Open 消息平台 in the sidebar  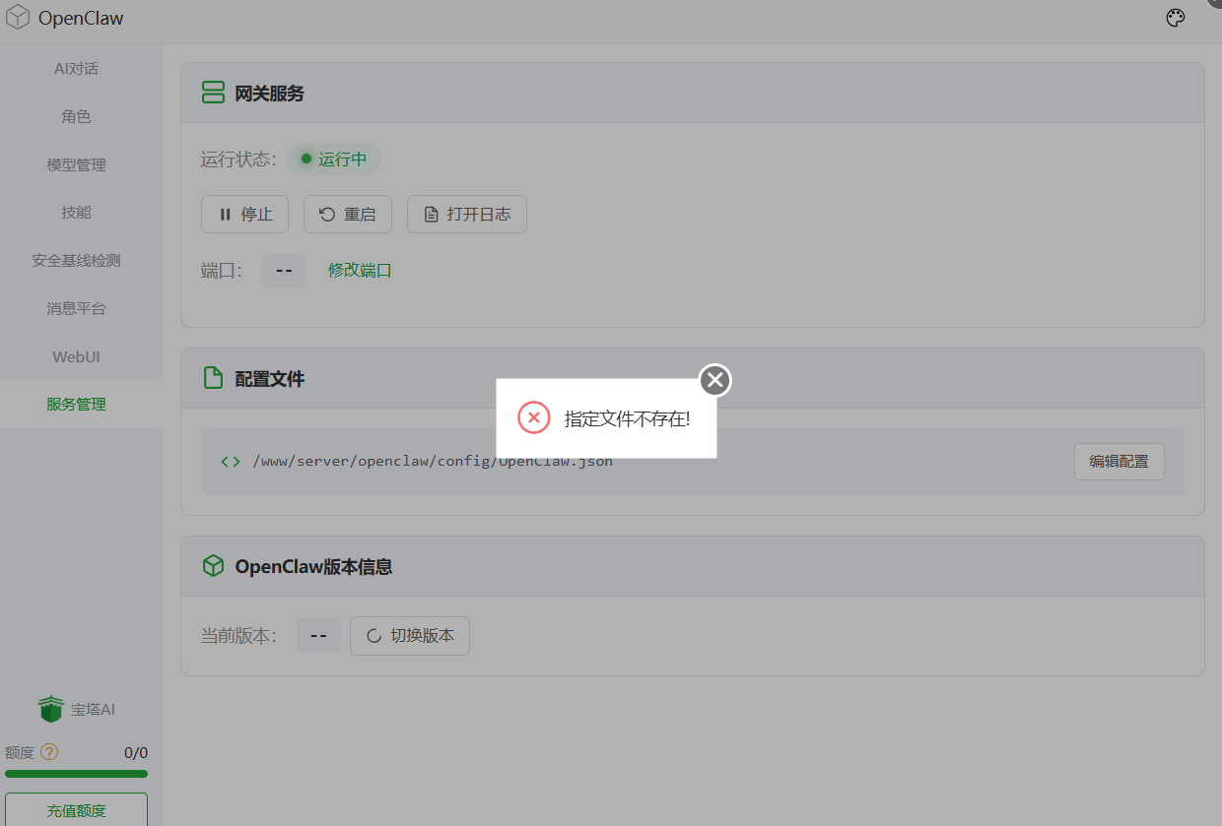coord(76,308)
